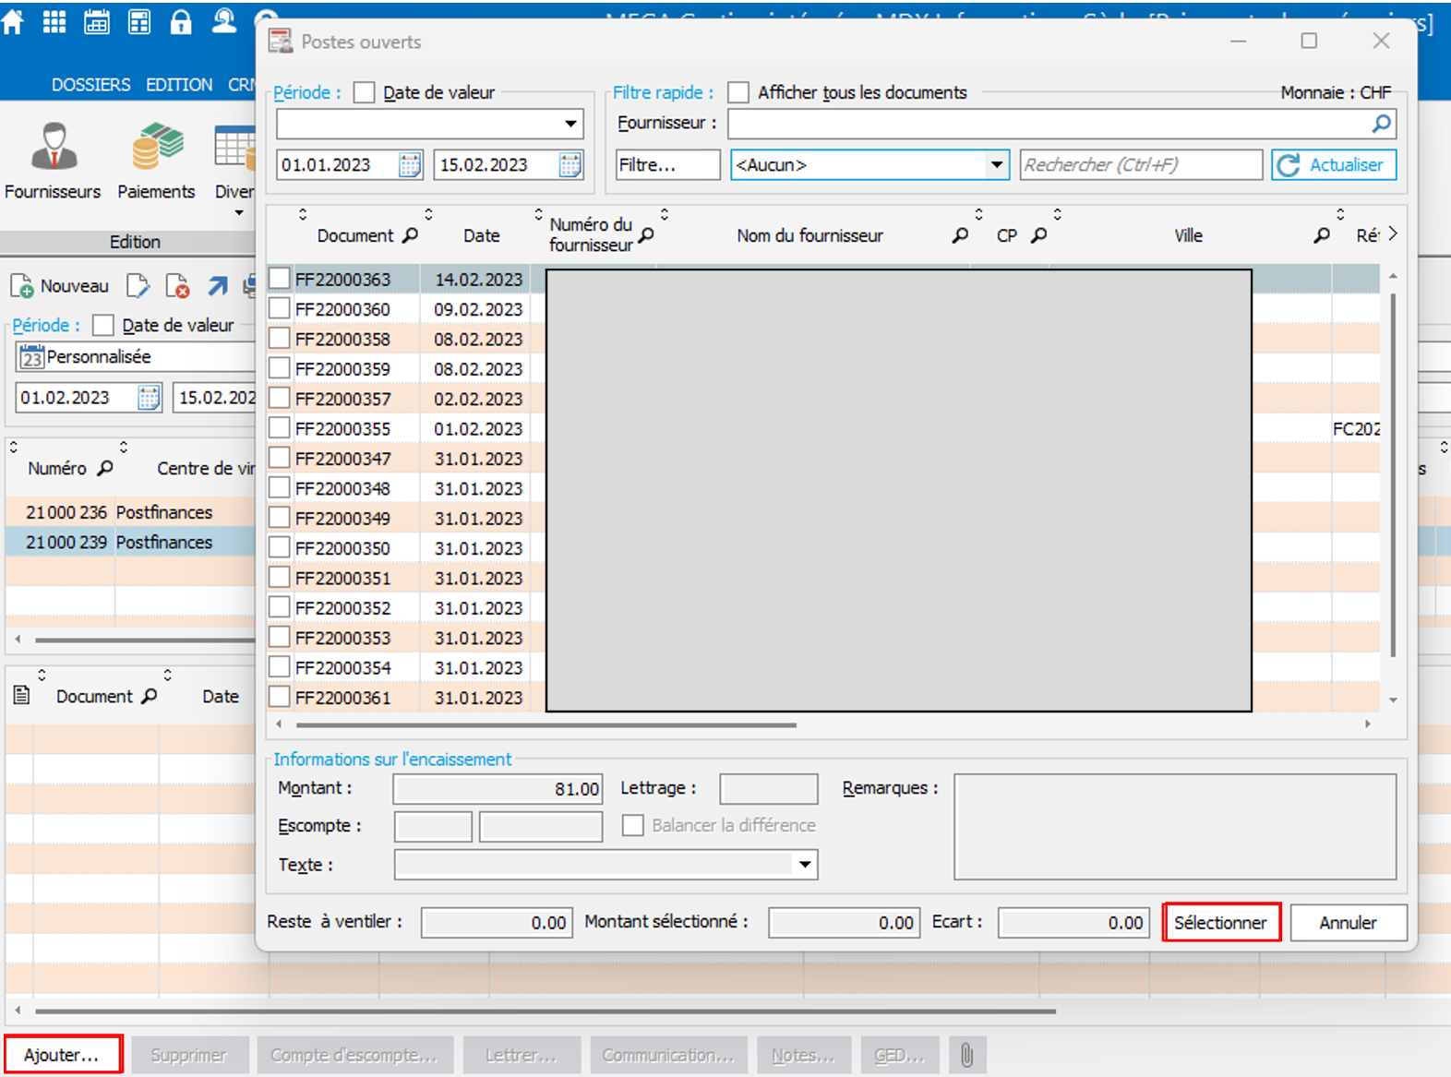Click into the Remarques text area

[1175, 827]
